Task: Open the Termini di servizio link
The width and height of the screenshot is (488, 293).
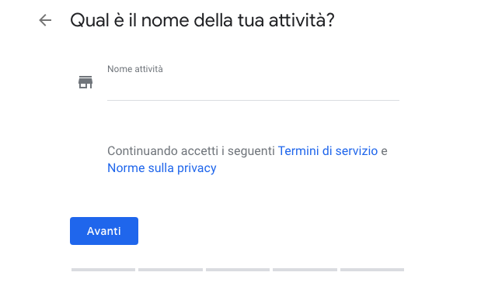Action: coord(328,151)
